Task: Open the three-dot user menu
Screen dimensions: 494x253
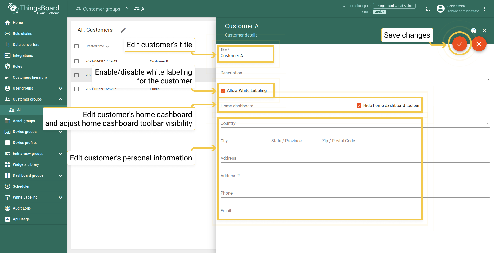Action: pos(484,9)
